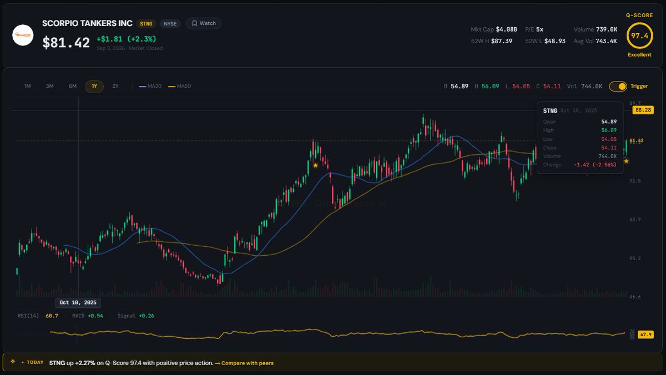Click the NYSE exchange badge
666x375 pixels.
[170, 24]
